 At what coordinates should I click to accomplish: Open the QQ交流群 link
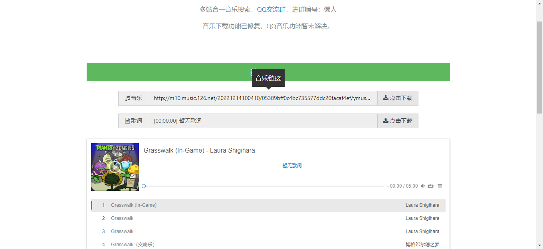(271, 10)
